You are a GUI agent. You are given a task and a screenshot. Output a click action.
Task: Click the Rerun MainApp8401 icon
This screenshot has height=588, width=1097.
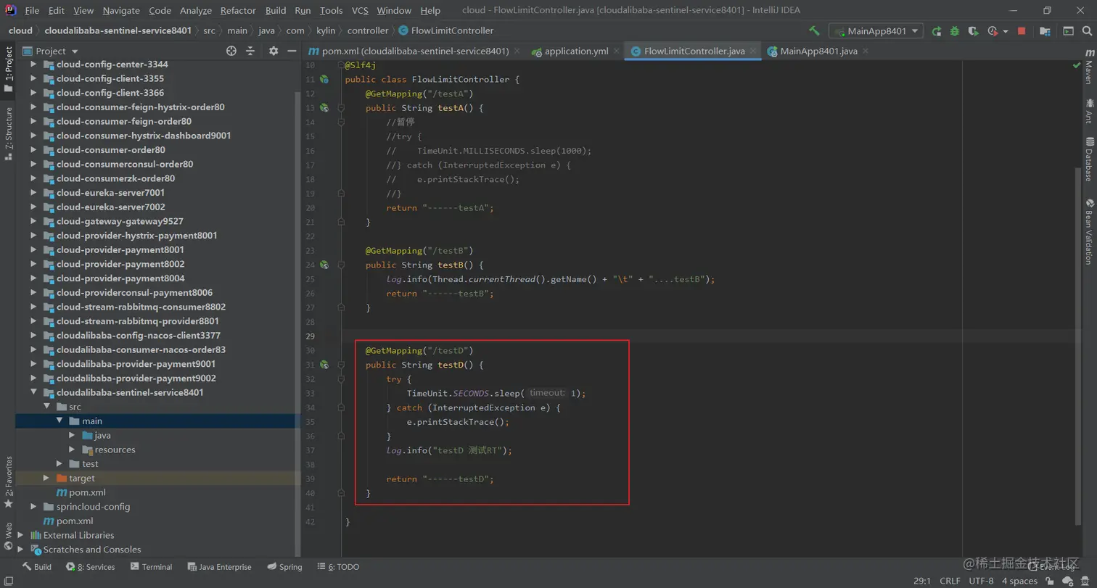[937, 31]
